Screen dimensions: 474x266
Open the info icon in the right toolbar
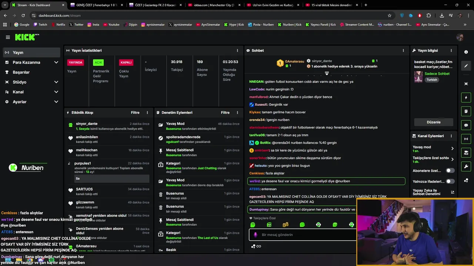click(x=466, y=52)
